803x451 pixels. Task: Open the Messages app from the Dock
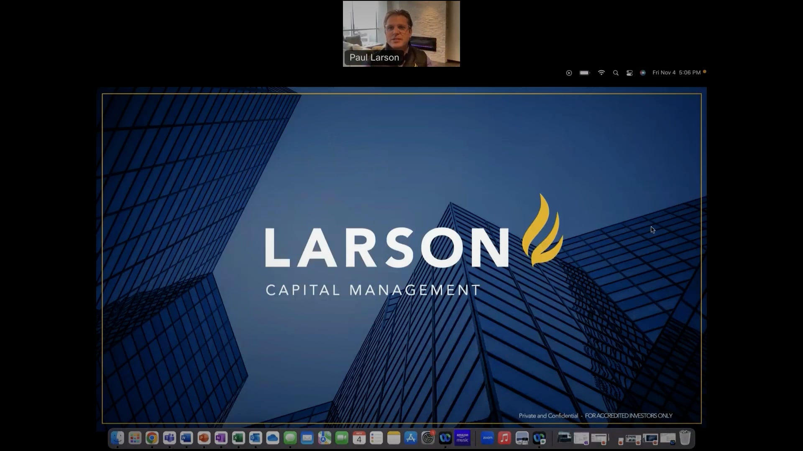[290, 438]
